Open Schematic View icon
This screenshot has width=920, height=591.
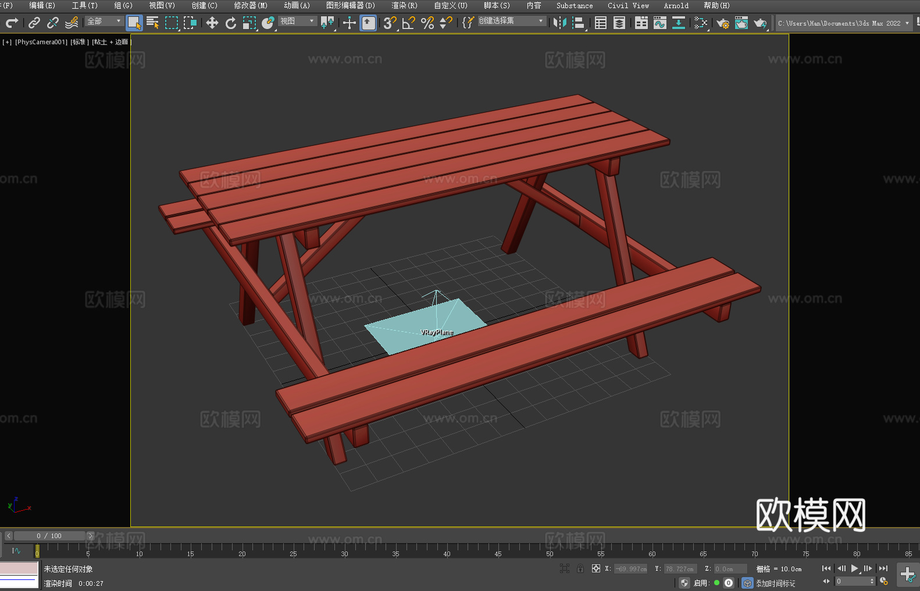701,23
